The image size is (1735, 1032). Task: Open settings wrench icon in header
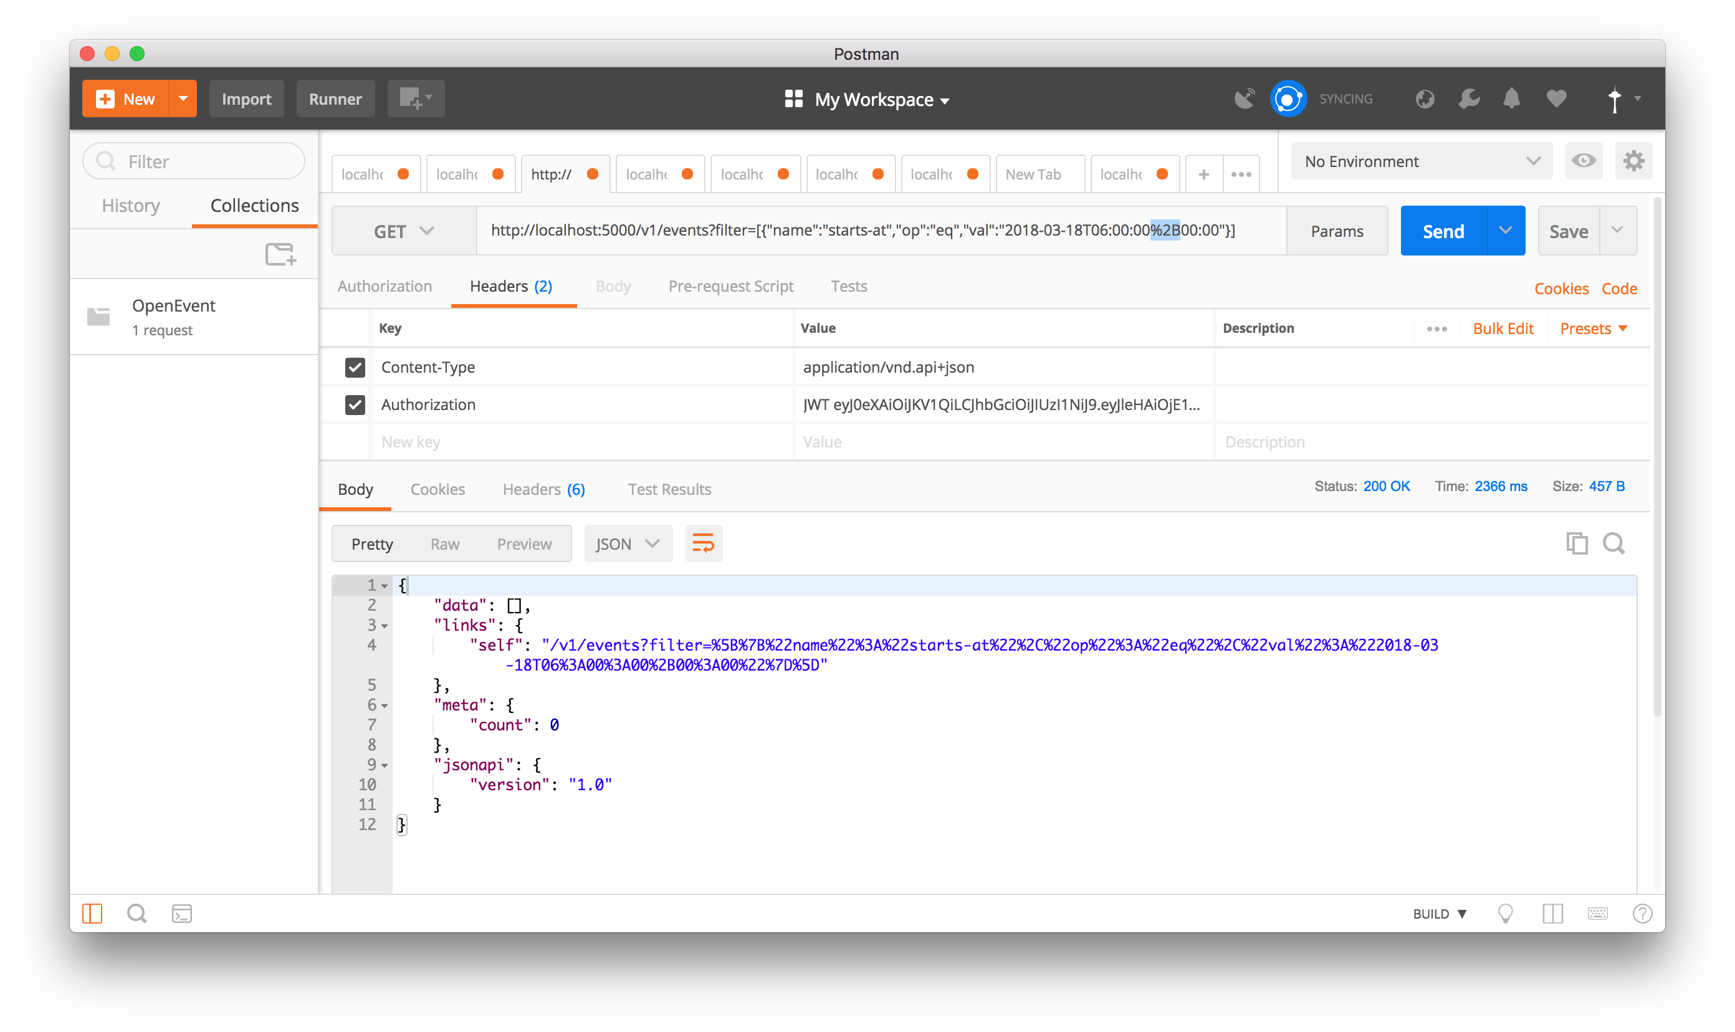click(1469, 98)
